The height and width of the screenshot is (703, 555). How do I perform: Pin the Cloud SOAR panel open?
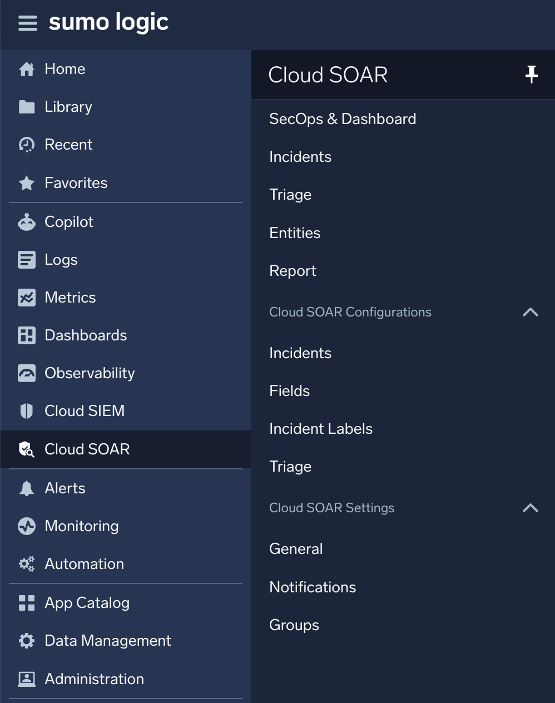click(x=531, y=74)
